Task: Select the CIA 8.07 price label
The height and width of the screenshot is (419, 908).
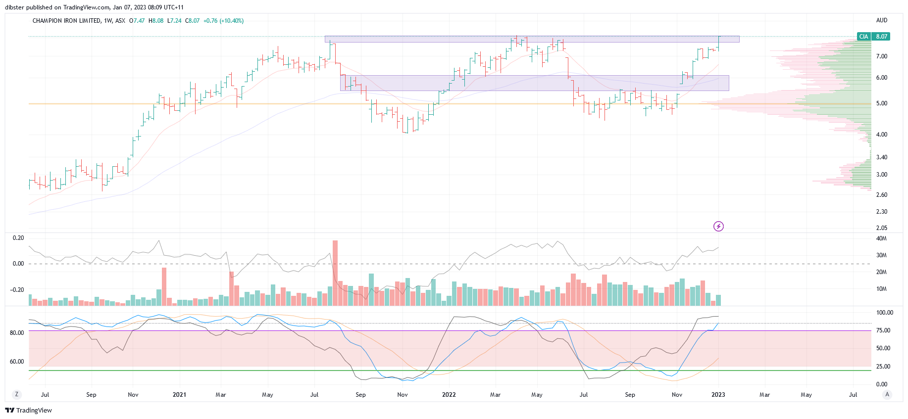Action: (x=873, y=37)
